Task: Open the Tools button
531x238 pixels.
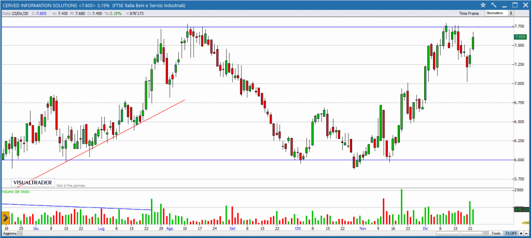Action: click(x=496, y=234)
